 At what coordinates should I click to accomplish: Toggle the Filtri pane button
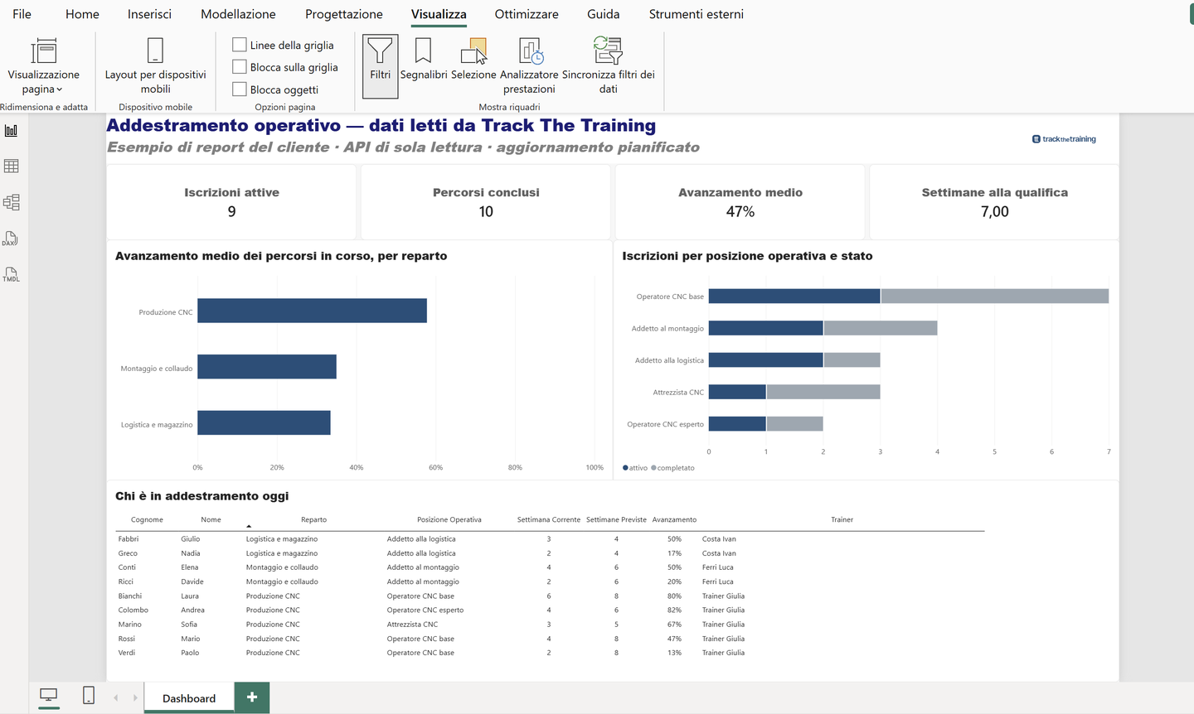pos(380,66)
